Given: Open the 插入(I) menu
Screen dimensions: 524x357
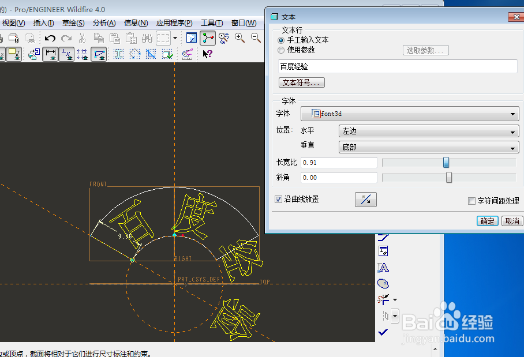Looking at the screenshot, I should coord(43,23).
